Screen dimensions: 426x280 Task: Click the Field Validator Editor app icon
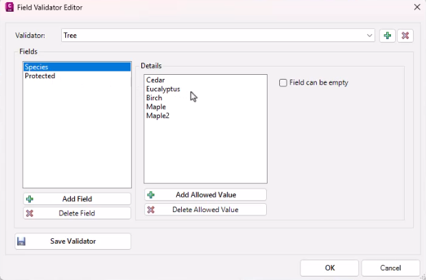click(9, 7)
